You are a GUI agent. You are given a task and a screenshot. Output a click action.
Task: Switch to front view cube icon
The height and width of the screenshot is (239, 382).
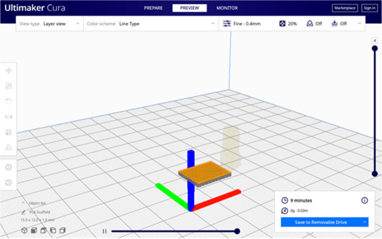(34, 230)
